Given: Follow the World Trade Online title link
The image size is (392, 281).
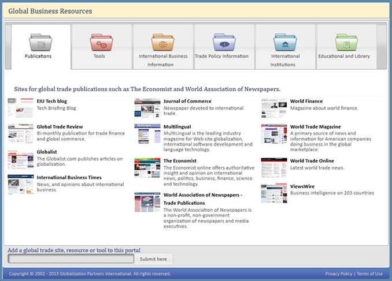Looking at the screenshot, I should [312, 161].
